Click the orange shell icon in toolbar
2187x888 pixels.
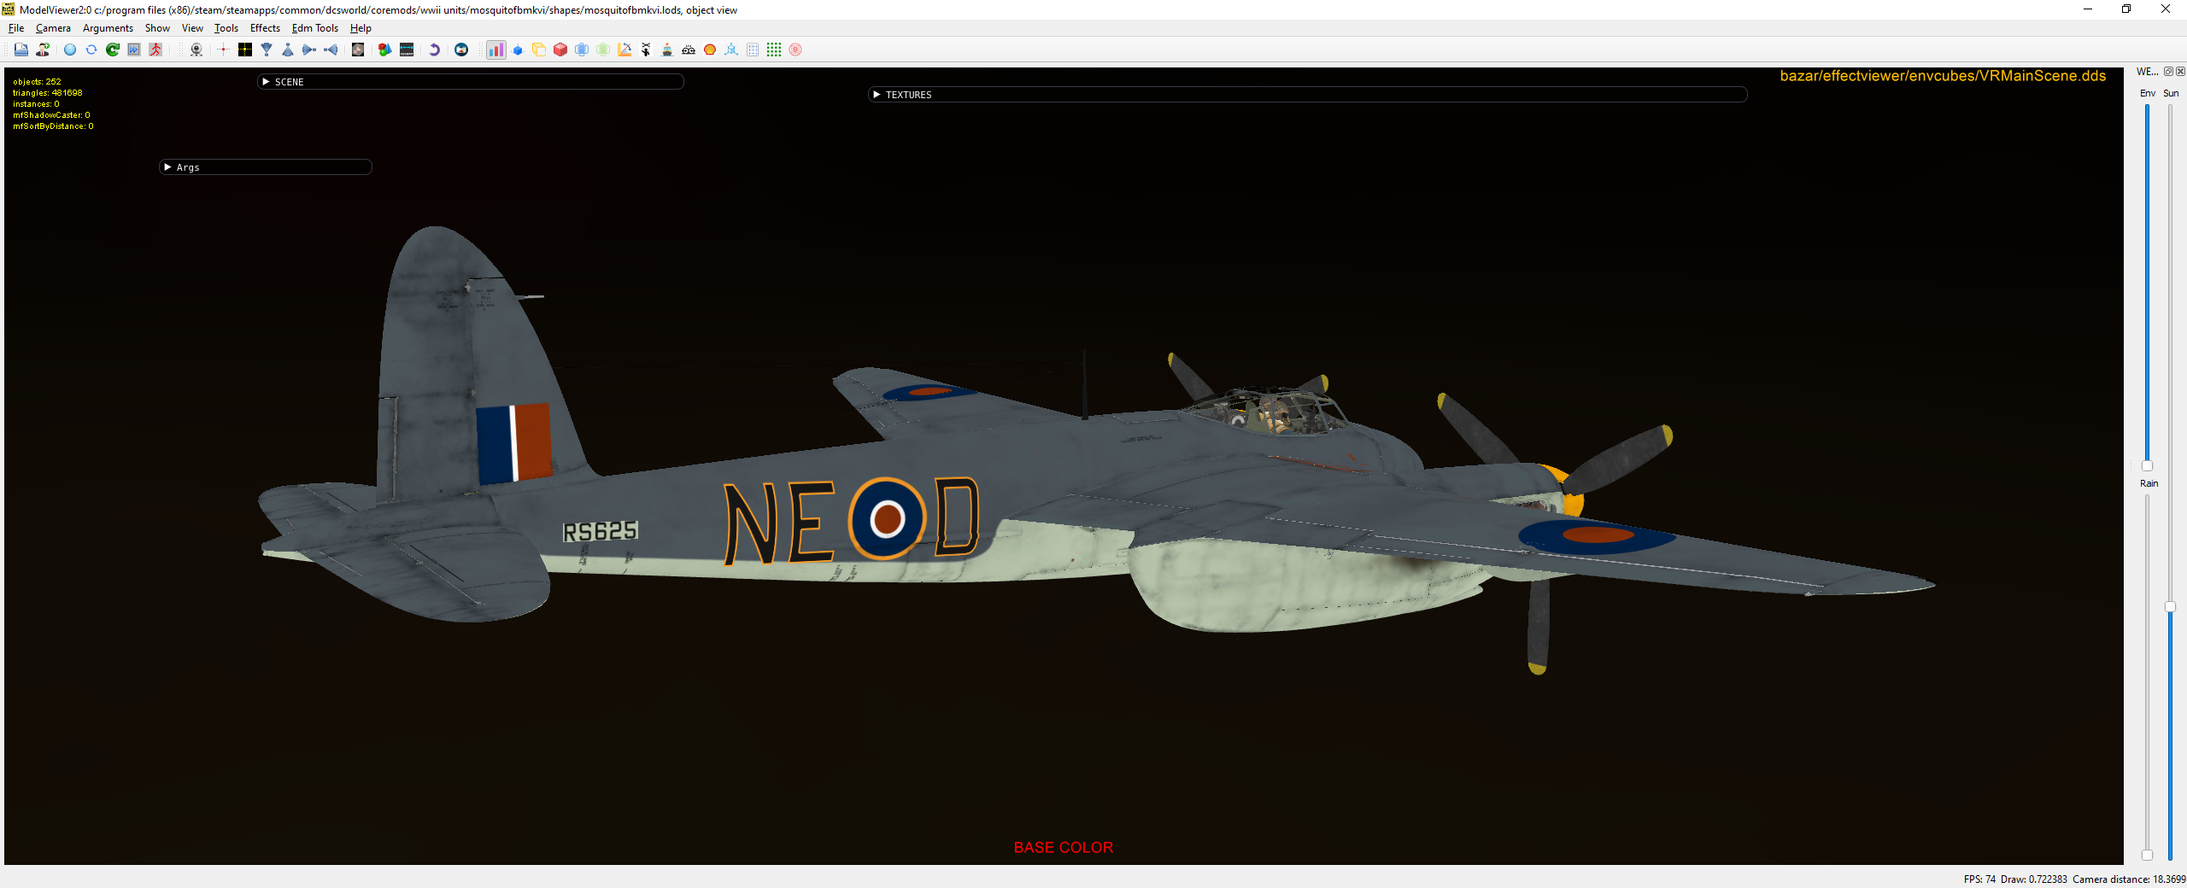(x=710, y=50)
